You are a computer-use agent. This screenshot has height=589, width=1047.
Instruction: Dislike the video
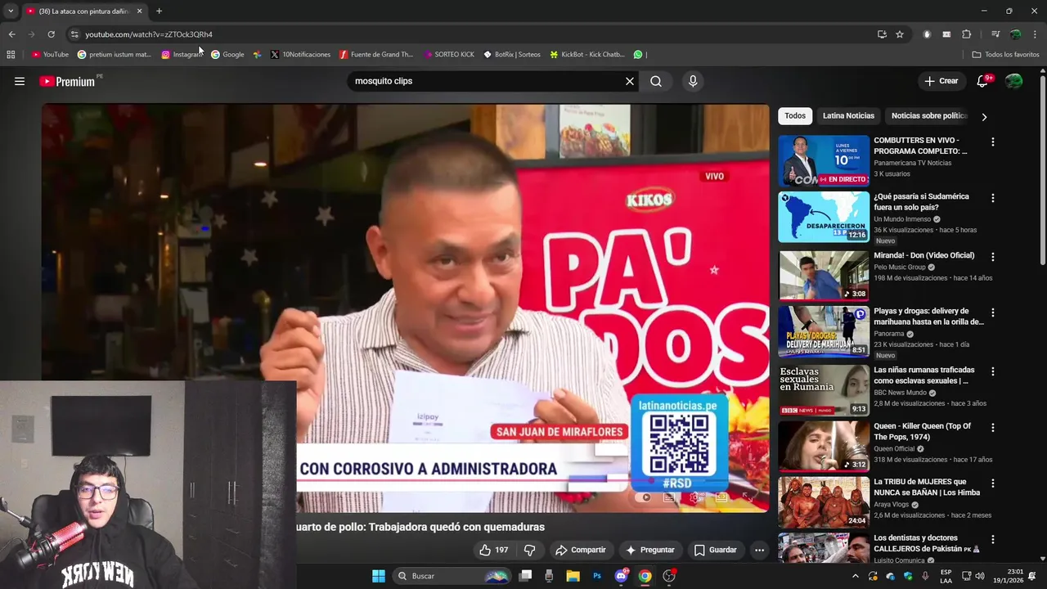pyautogui.click(x=529, y=550)
